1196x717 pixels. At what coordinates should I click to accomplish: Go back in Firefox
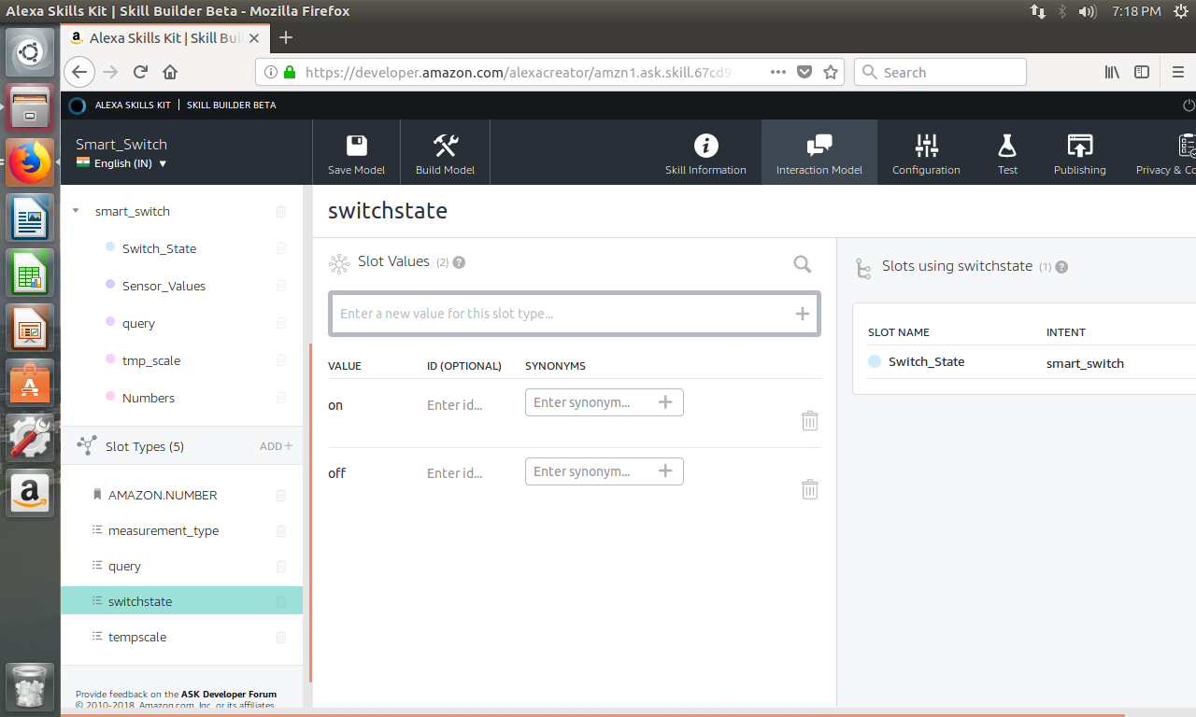79,72
